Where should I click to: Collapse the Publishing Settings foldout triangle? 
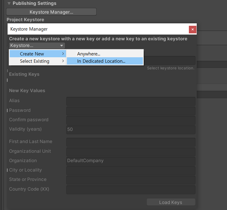click(x=9, y=3)
